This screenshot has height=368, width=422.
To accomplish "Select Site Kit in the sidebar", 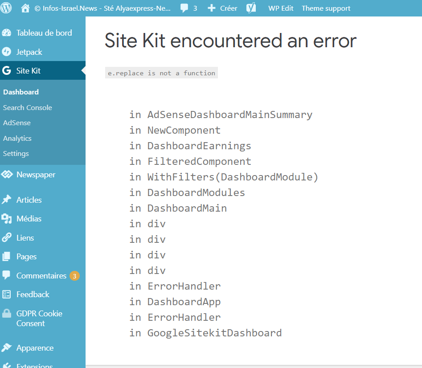I will coord(28,71).
